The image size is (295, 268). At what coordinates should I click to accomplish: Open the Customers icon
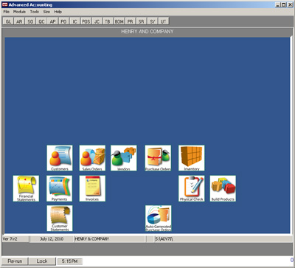pyautogui.click(x=60, y=158)
